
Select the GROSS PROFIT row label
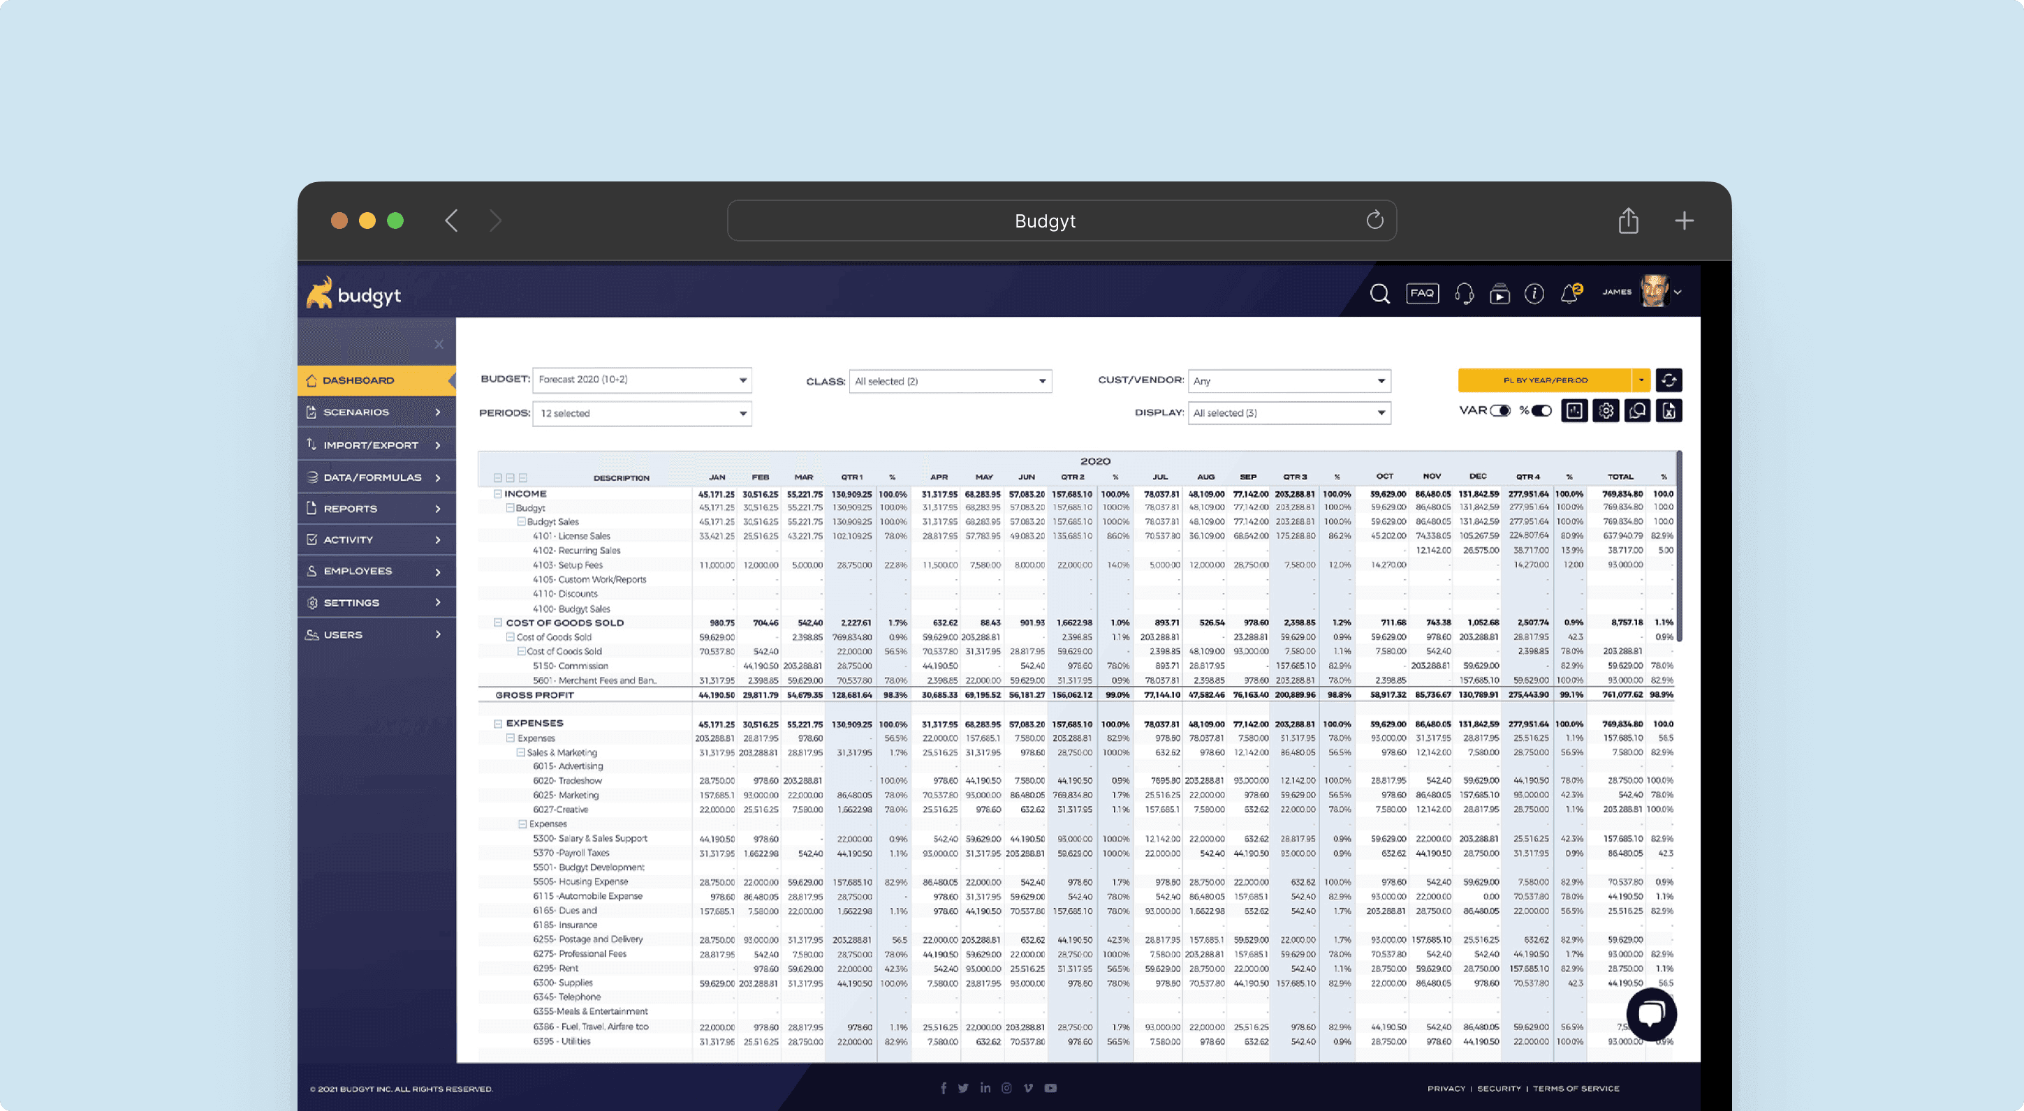tap(534, 696)
